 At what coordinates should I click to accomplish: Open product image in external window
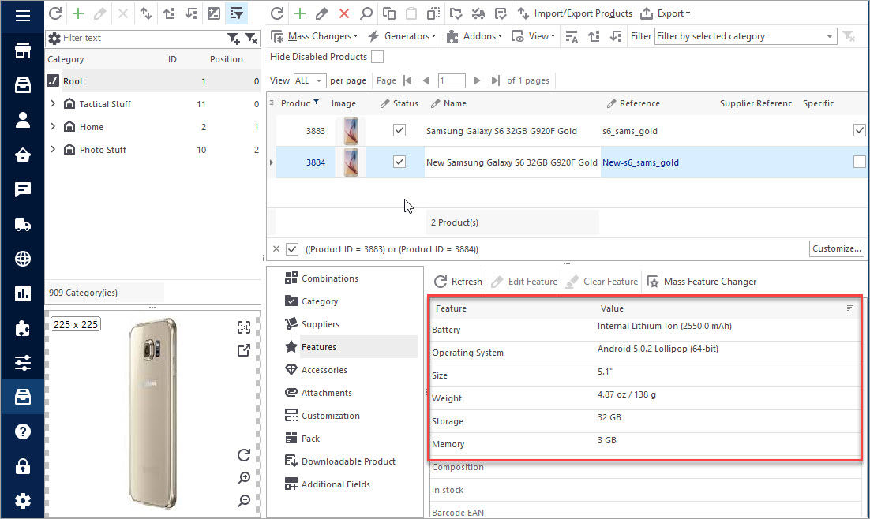pos(244,350)
